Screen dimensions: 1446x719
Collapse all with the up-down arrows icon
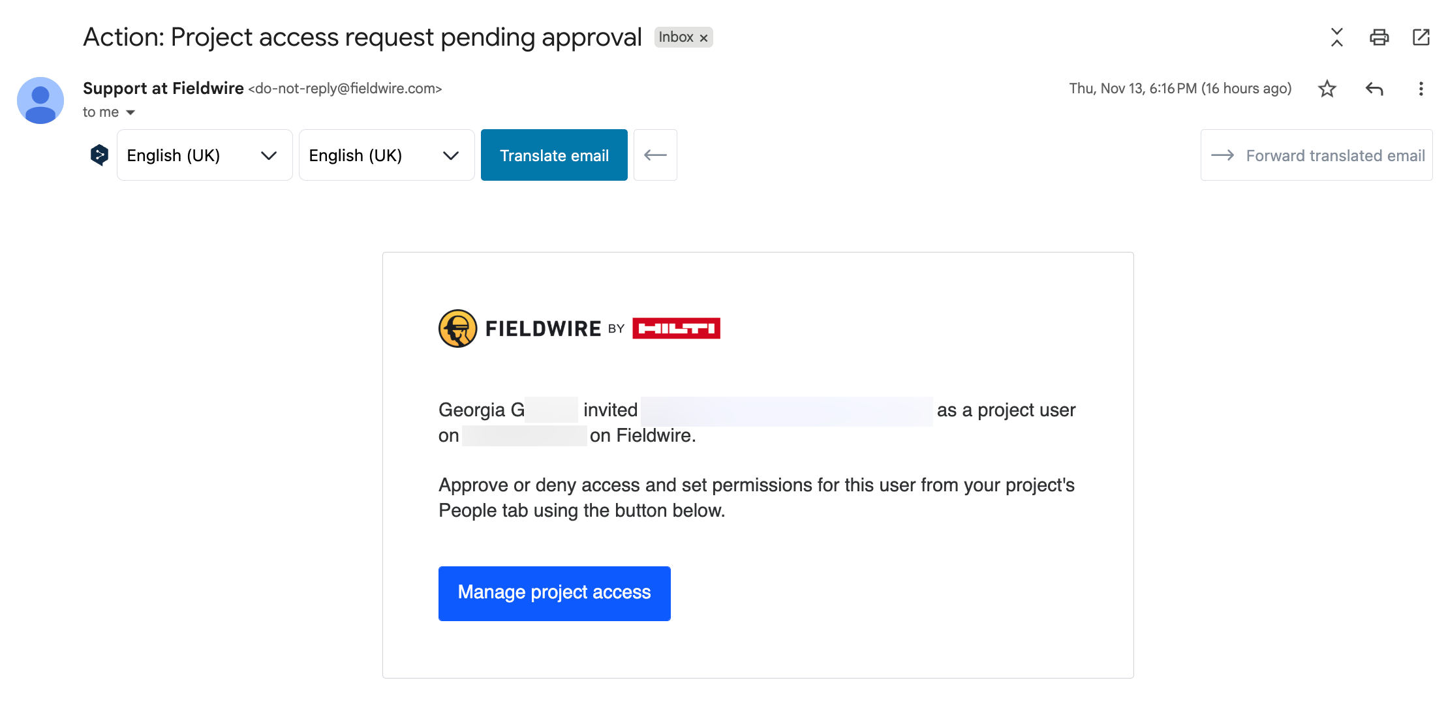coord(1336,37)
